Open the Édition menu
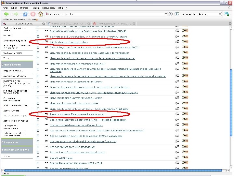234x176 pixels. tap(14, 8)
